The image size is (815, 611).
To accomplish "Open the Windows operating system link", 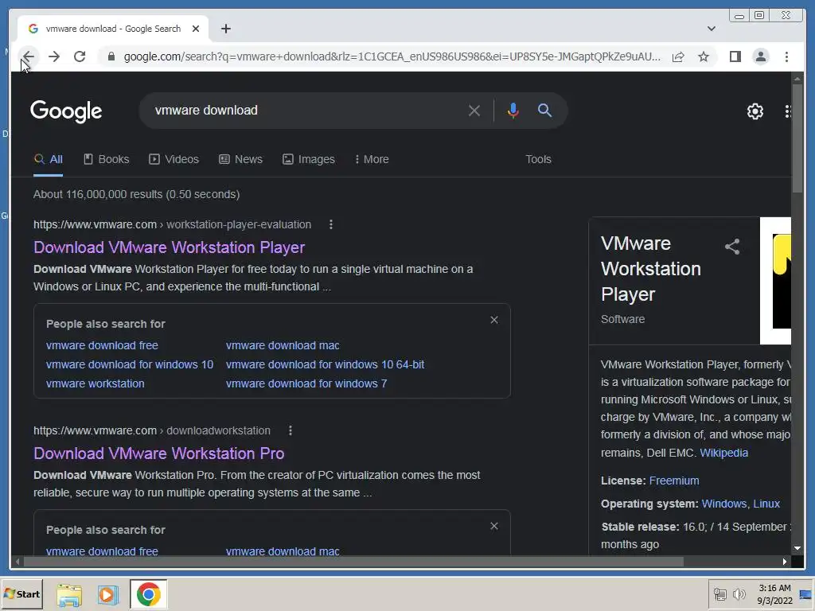I will tap(724, 504).
